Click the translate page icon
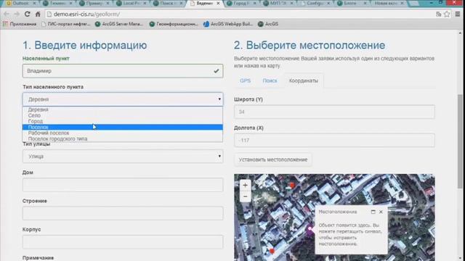Image resolution: width=465 pixels, height=261 pixels. [439, 14]
